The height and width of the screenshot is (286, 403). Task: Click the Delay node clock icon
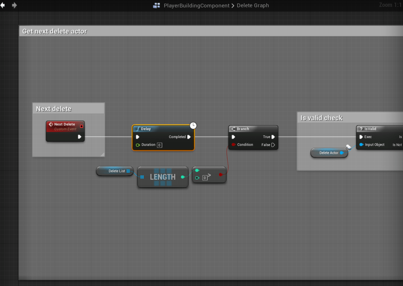193,125
